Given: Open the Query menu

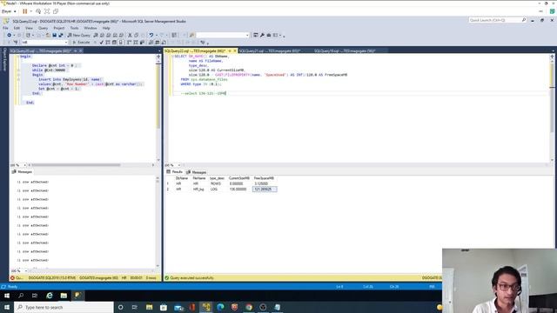Looking at the screenshot, I should pos(43,28).
